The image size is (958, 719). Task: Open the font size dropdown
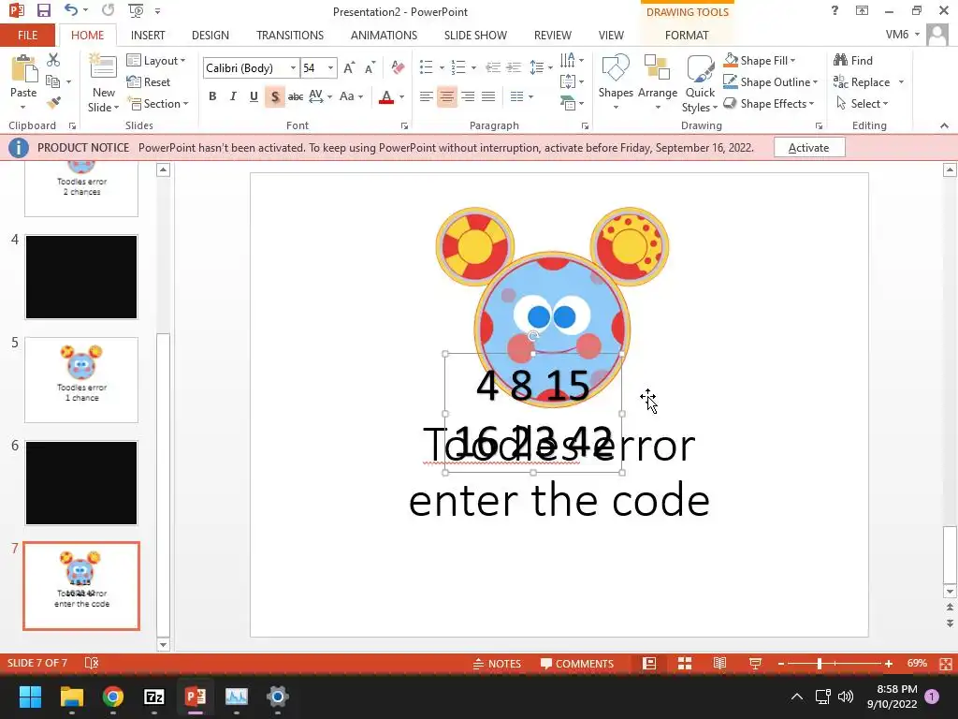330,67
